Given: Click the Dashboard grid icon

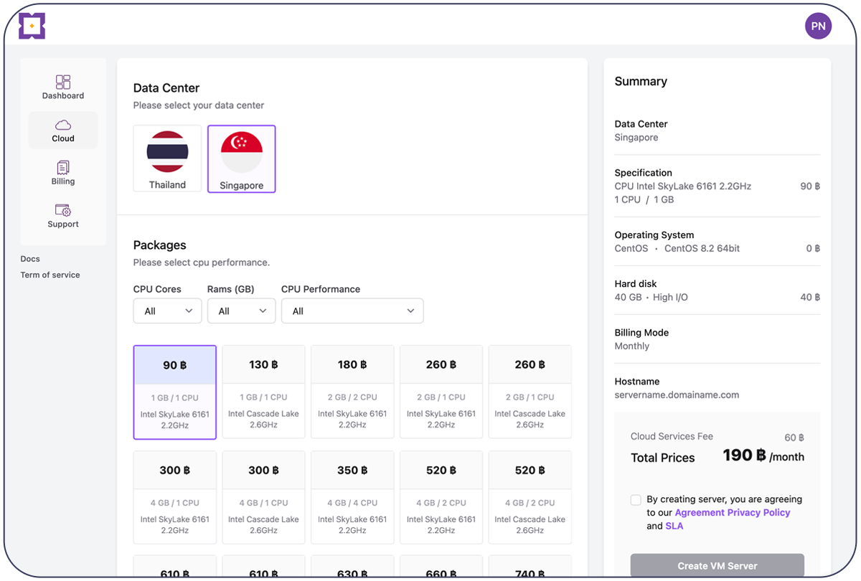Looking at the screenshot, I should (63, 82).
